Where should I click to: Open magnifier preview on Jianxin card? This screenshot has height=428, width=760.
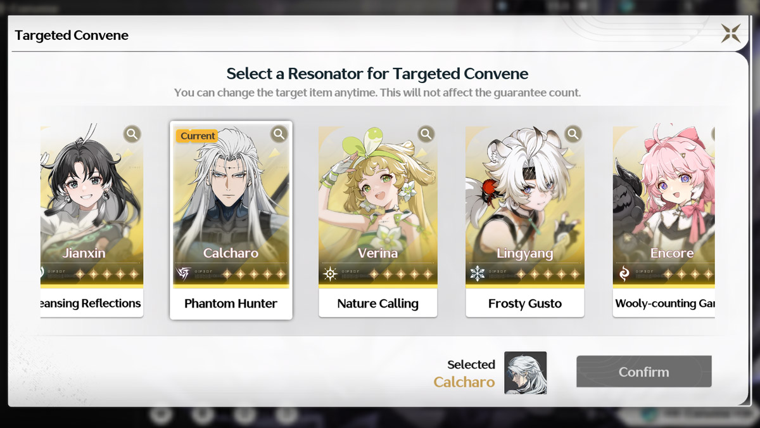tap(132, 134)
